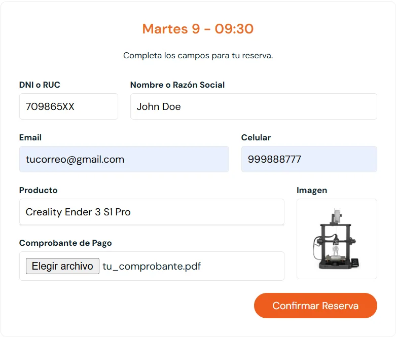Click the "Comprobante de Pago" label
This screenshot has height=337, width=396.
[65, 243]
